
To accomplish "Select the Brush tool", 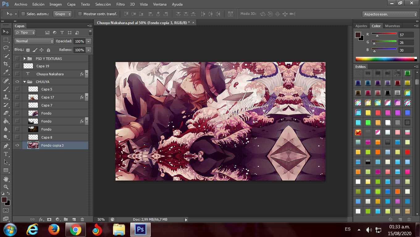I will [x=6, y=89].
